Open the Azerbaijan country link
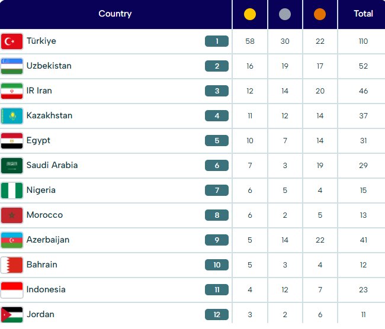This screenshot has height=329, width=385. pyautogui.click(x=48, y=240)
